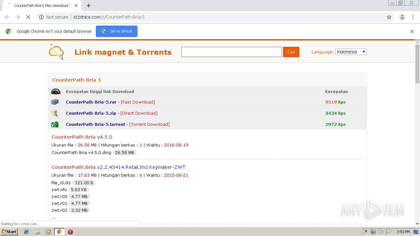Open the Link magnet & Torrents homepage link
This screenshot has height=236, width=420.
coord(123,52)
